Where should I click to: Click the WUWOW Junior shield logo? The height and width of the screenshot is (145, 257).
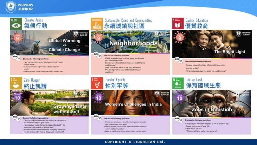coord(11,7)
